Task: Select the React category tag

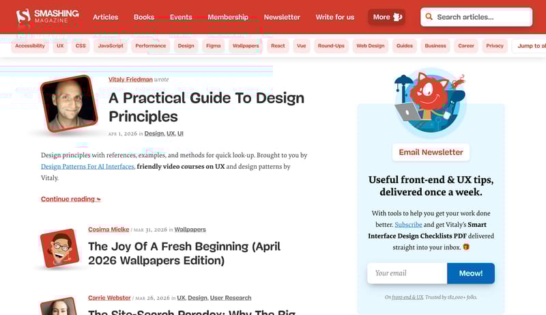Action: [x=278, y=46]
